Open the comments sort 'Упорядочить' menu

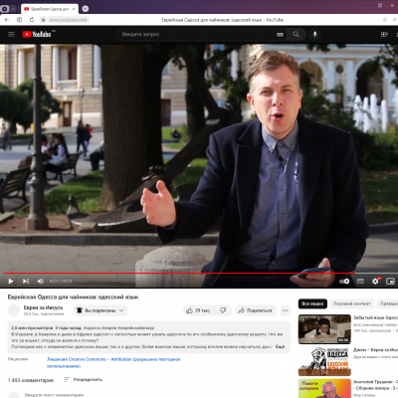(x=84, y=379)
